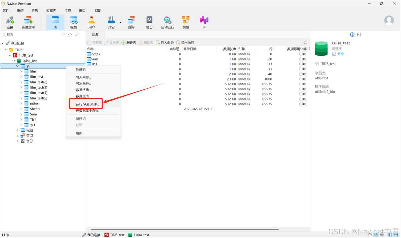Viewport: 401px width, 238px height.
Task: Open the 用户 (User) toolbar item
Action: pyautogui.click(x=91, y=22)
